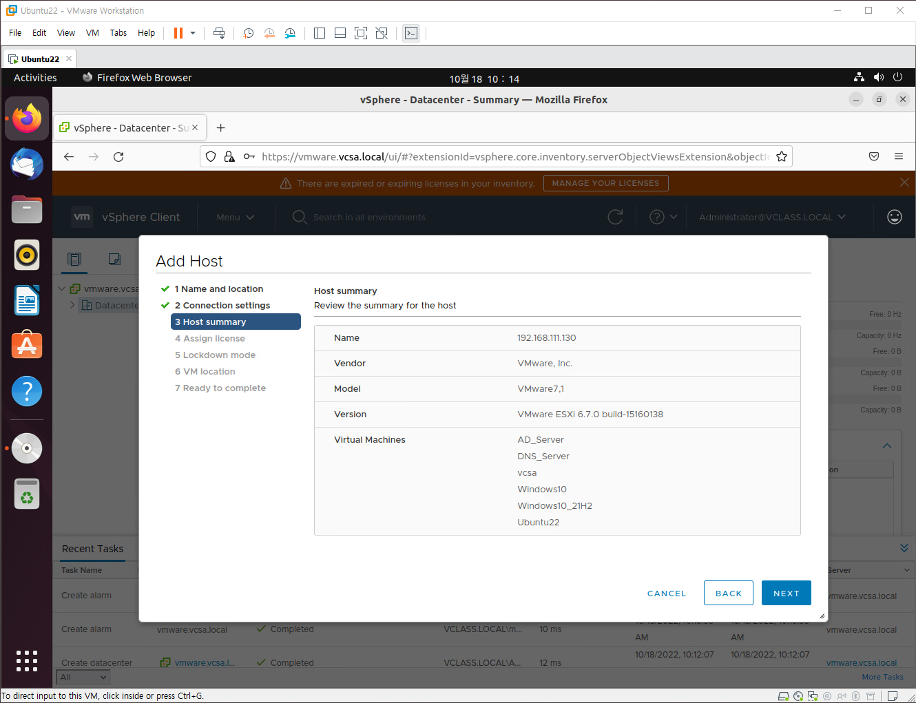916x703 pixels.
Task: Bookmark this page with star icon
Action: [x=782, y=156]
